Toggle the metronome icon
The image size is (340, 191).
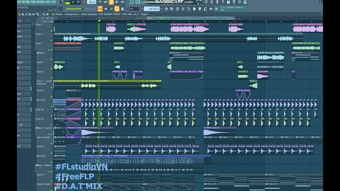(x=100, y=2)
